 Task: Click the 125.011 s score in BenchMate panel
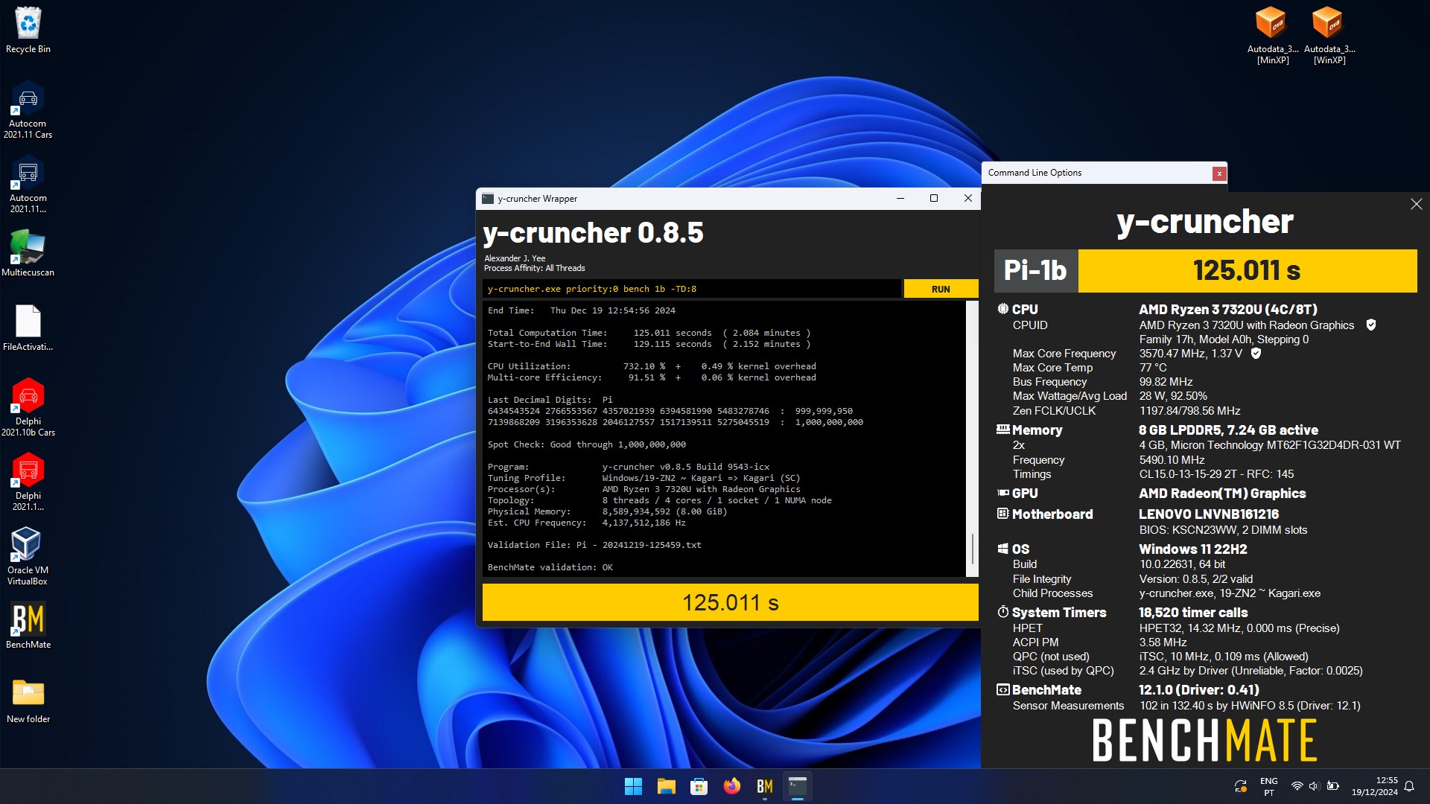point(1247,270)
